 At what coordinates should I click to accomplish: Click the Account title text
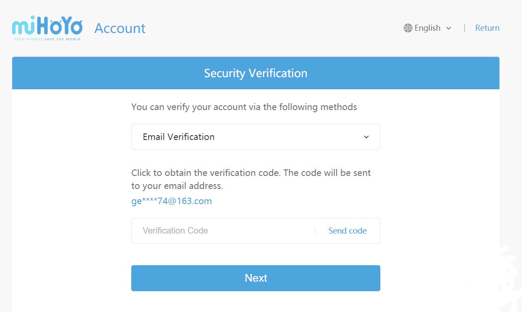tap(120, 28)
